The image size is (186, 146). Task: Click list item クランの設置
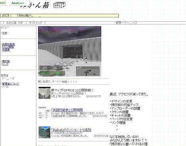pos(119,112)
